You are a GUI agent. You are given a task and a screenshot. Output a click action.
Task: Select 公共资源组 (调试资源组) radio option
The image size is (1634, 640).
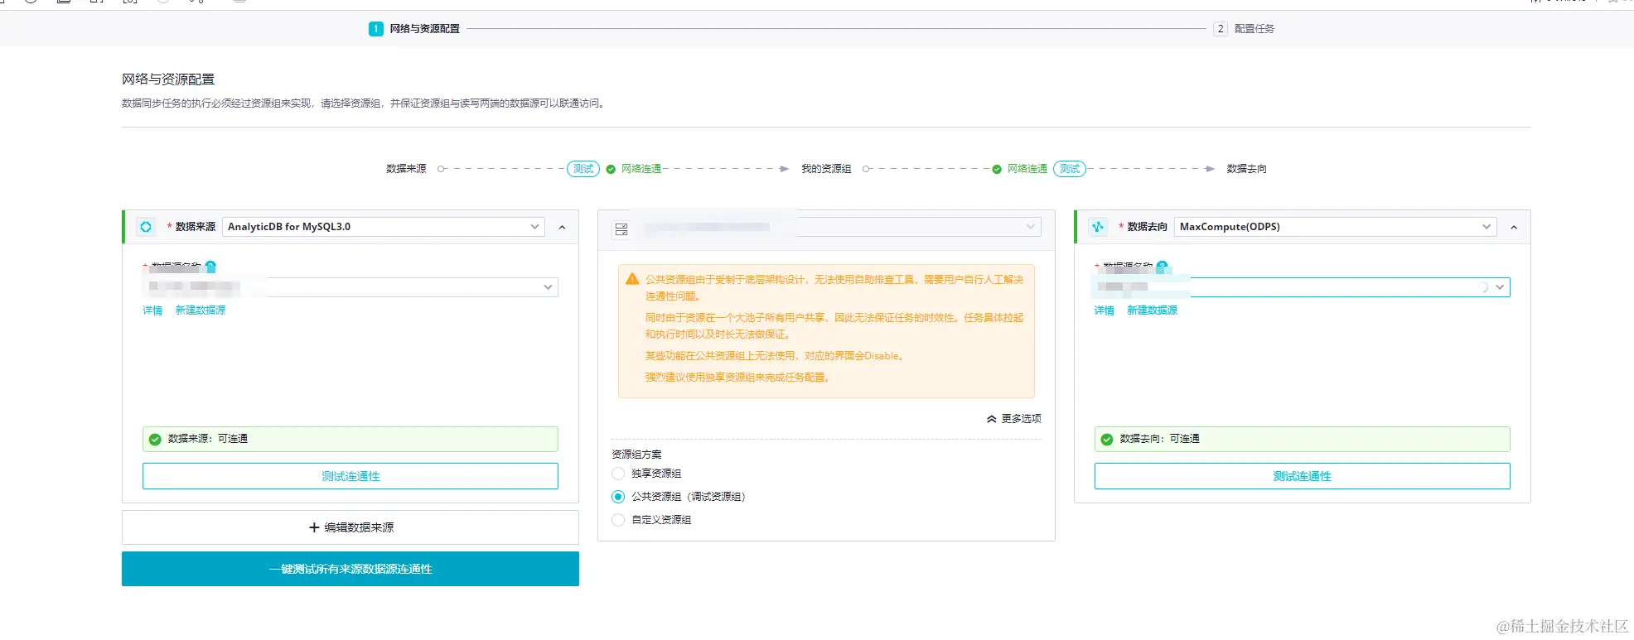point(618,497)
